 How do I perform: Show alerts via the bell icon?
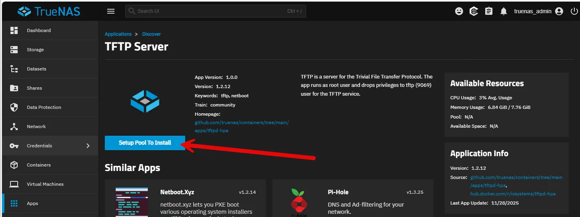(x=504, y=11)
